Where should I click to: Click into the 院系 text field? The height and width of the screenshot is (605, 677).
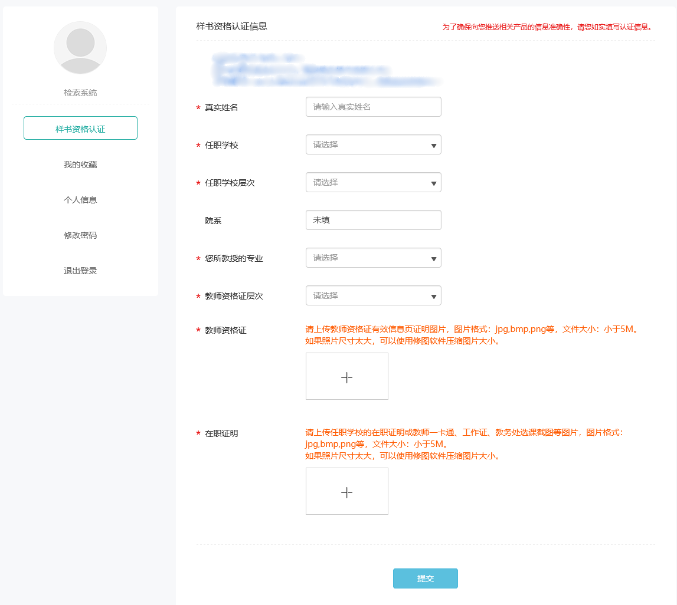coord(373,221)
